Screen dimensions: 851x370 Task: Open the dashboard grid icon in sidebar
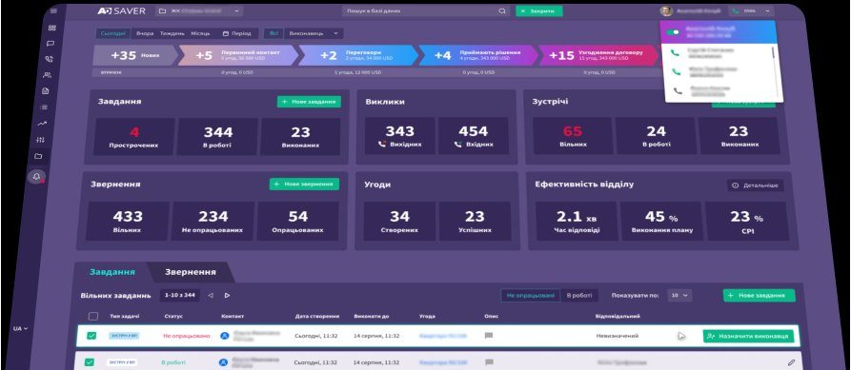click(x=51, y=28)
